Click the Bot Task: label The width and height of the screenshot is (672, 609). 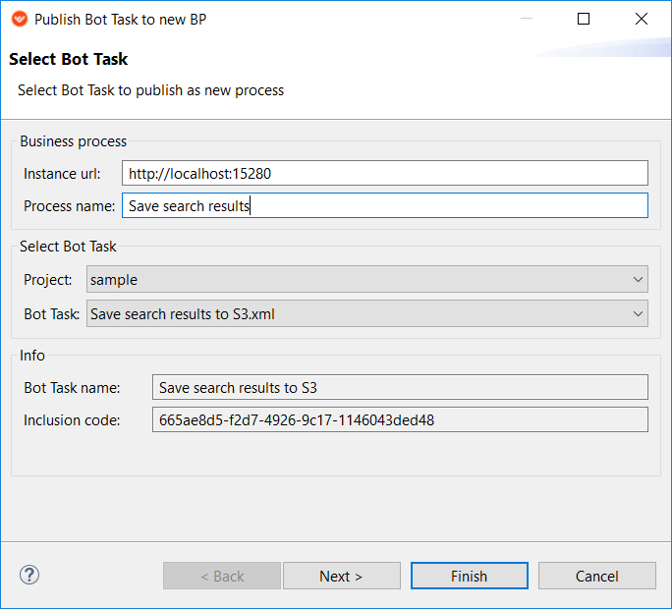52,314
